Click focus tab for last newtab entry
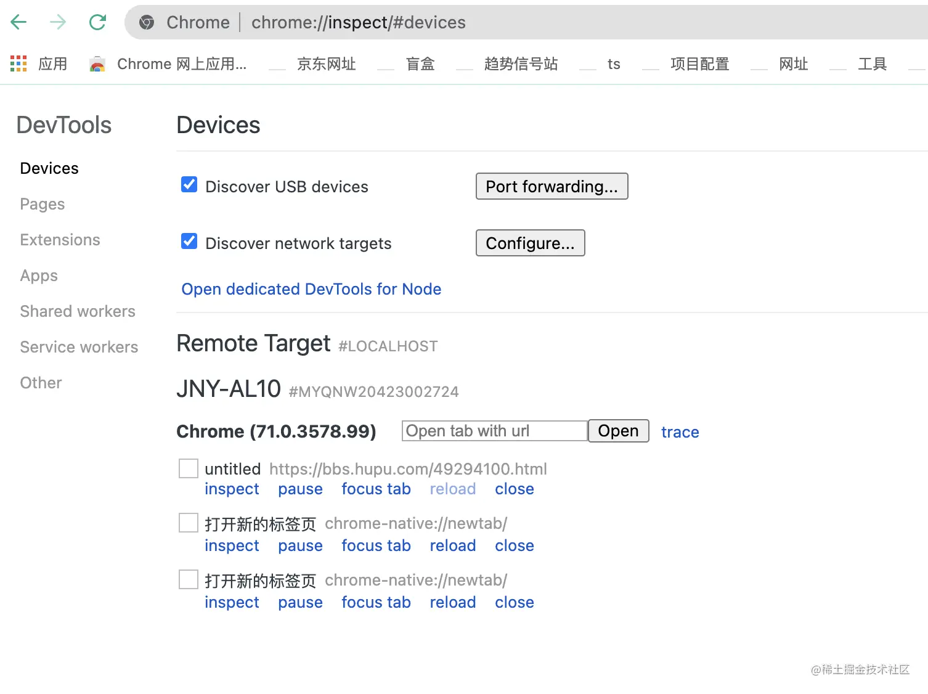 click(376, 602)
